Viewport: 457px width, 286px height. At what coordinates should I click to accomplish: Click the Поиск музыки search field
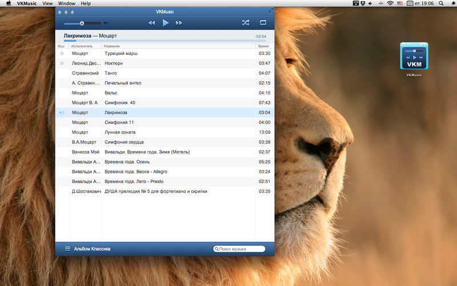[239, 249]
